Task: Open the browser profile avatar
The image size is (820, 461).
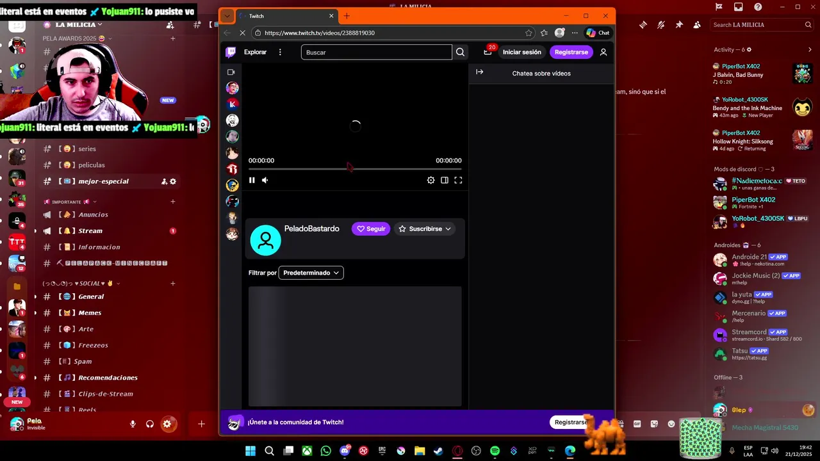Action: click(x=560, y=33)
